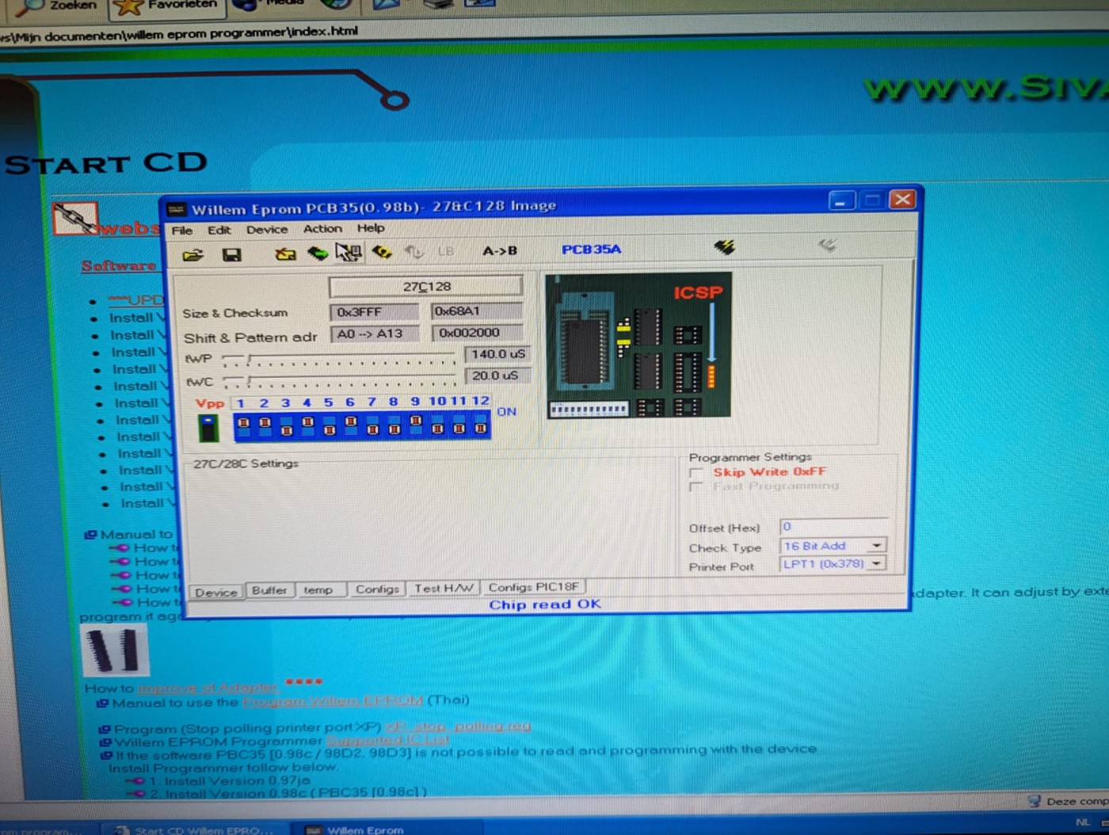Open the Action menu
The width and height of the screenshot is (1109, 835).
(x=322, y=228)
